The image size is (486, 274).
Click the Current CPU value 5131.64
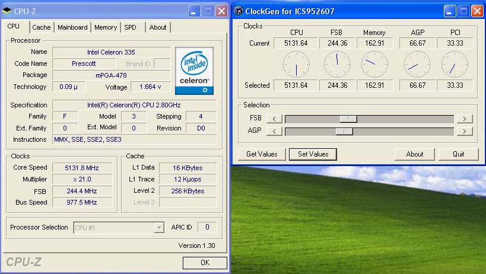(x=296, y=43)
